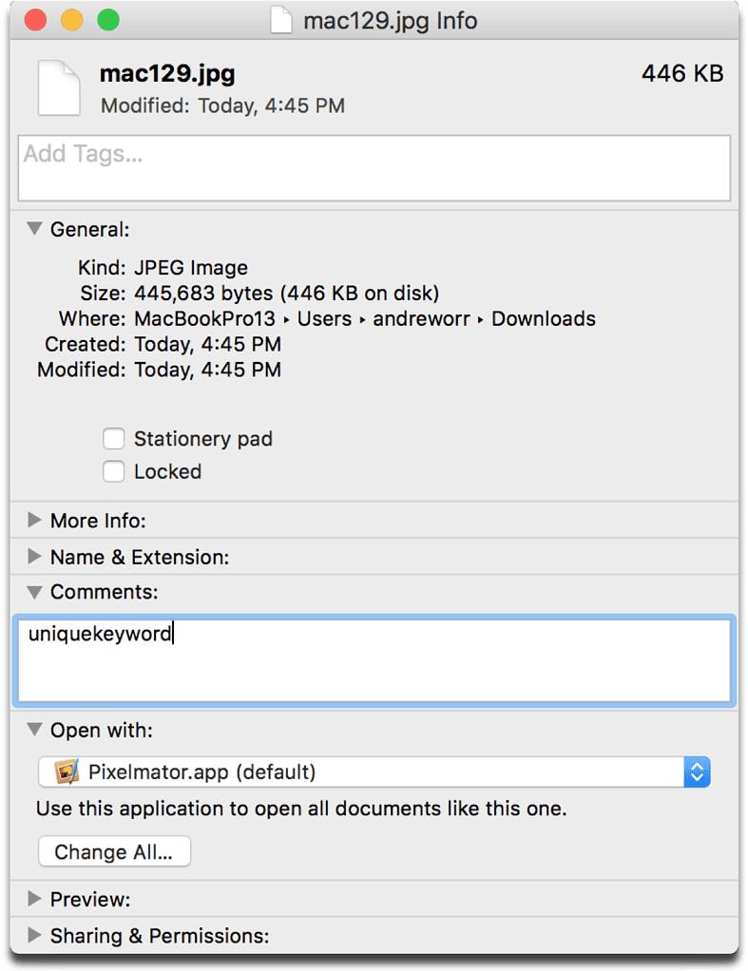
Task: Expand the Preview section
Action: 34,899
